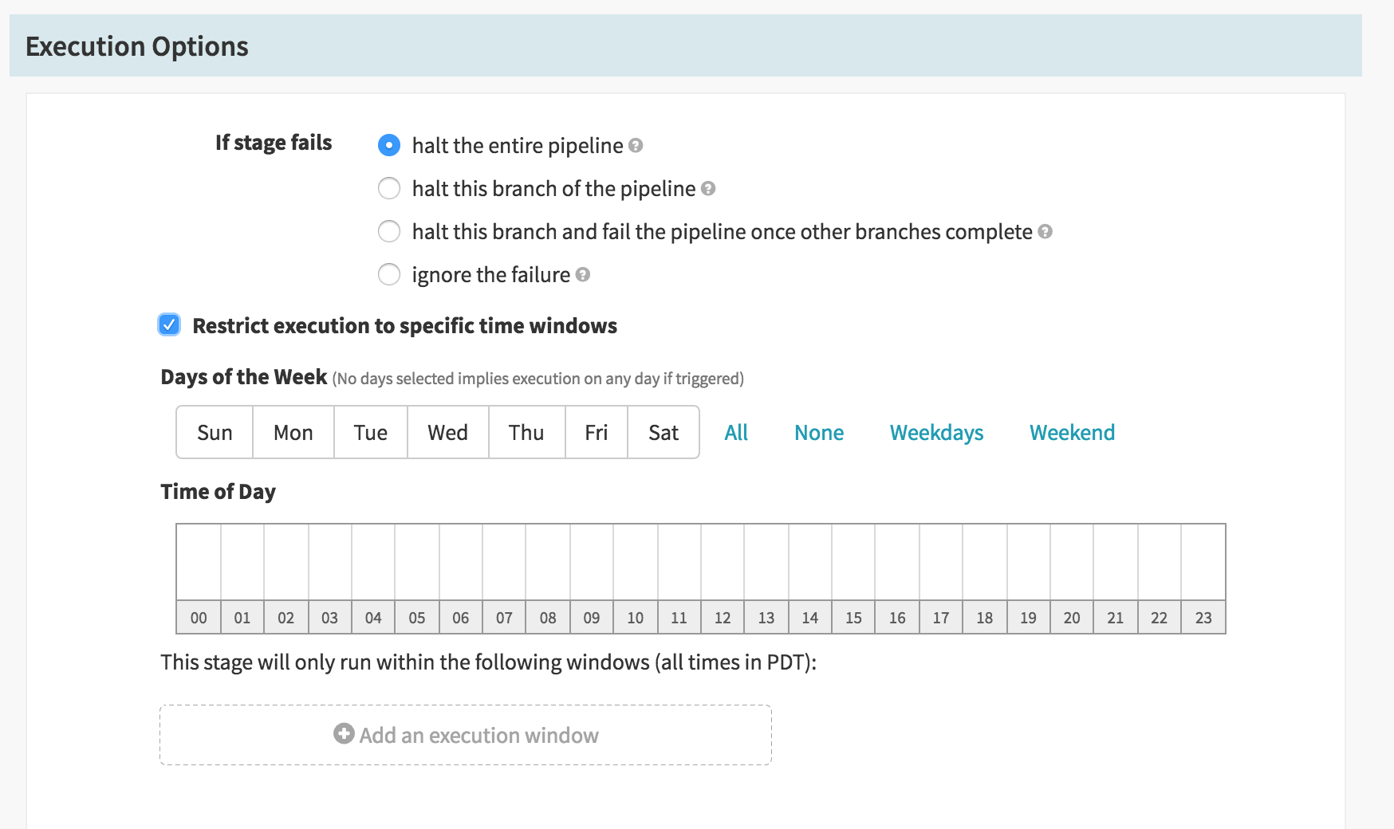Click the All days link

pyautogui.click(x=736, y=432)
